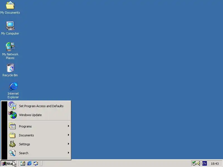Screen dimensions: 223x167
Task: Expand the Search submenu arrow
Action: click(68, 153)
